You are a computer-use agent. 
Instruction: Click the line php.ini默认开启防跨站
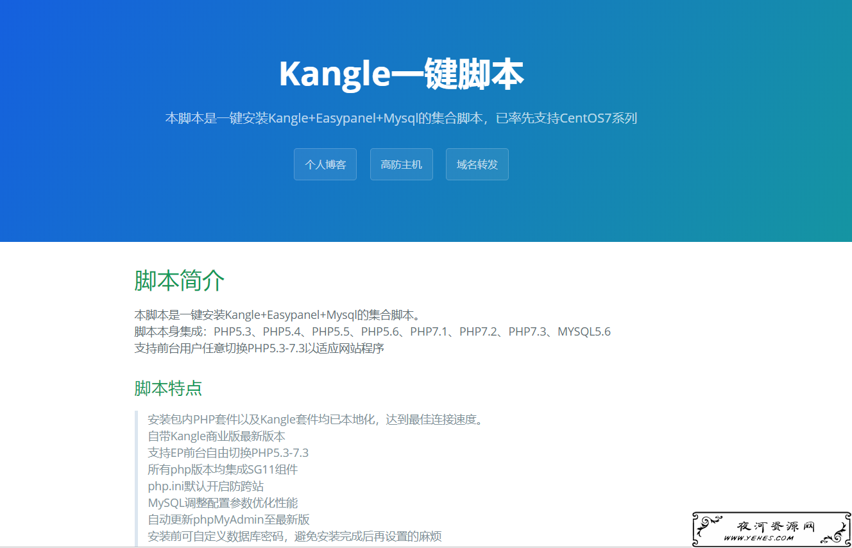coord(205,486)
